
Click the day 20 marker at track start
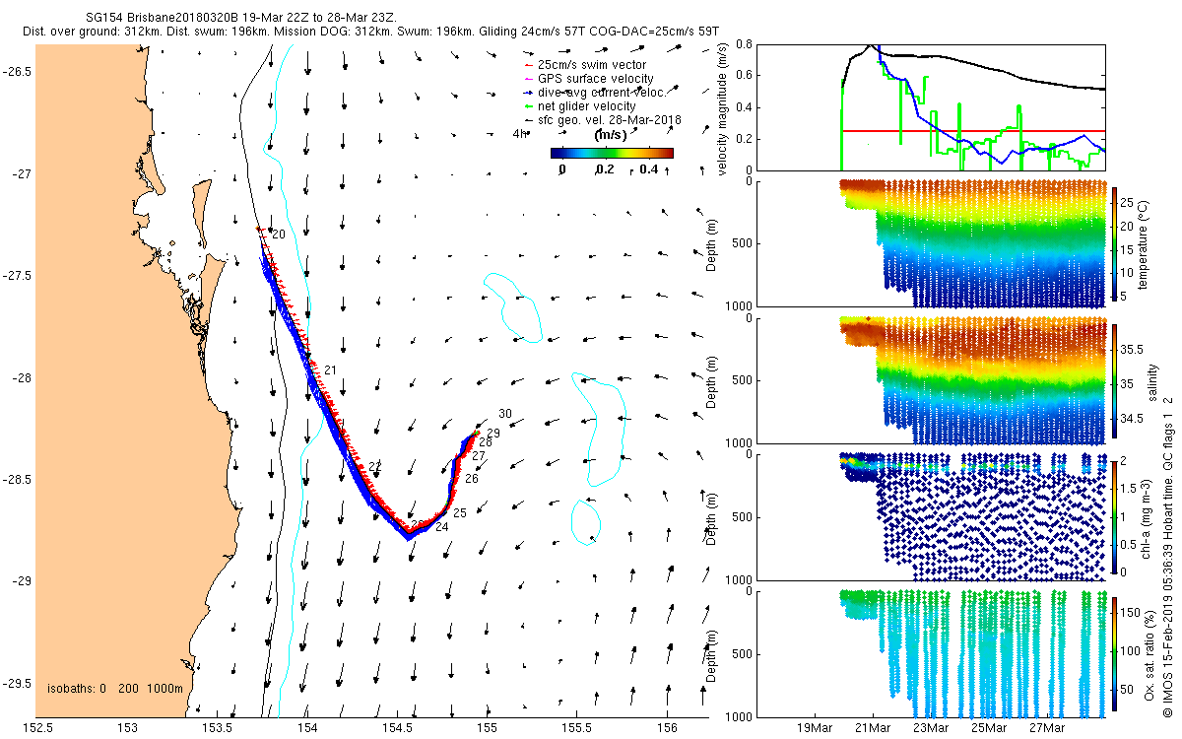pyautogui.click(x=278, y=235)
